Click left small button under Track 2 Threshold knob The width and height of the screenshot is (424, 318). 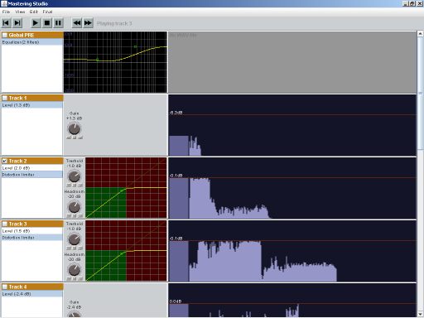(69, 185)
